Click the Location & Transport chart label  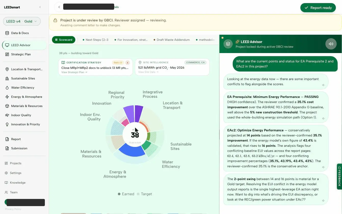[173, 105]
